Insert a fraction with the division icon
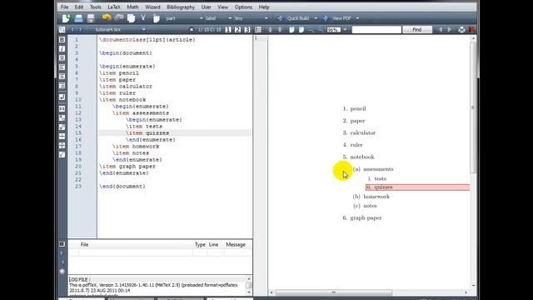 click(x=62, y=137)
